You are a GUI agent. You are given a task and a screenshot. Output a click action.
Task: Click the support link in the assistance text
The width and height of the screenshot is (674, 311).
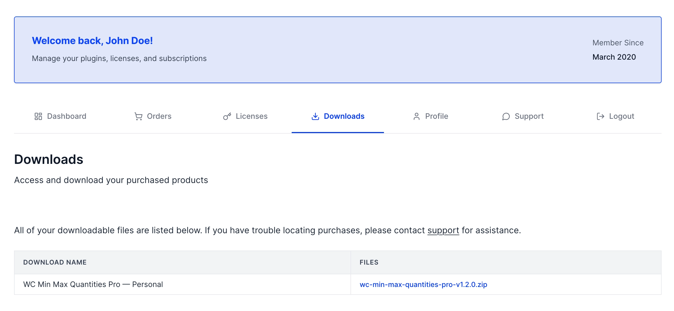[x=443, y=230]
